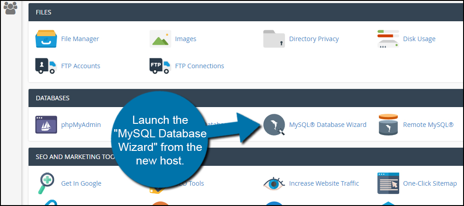Open User Manager icon in left sidebar
The height and width of the screenshot is (206, 464).
click(10, 8)
